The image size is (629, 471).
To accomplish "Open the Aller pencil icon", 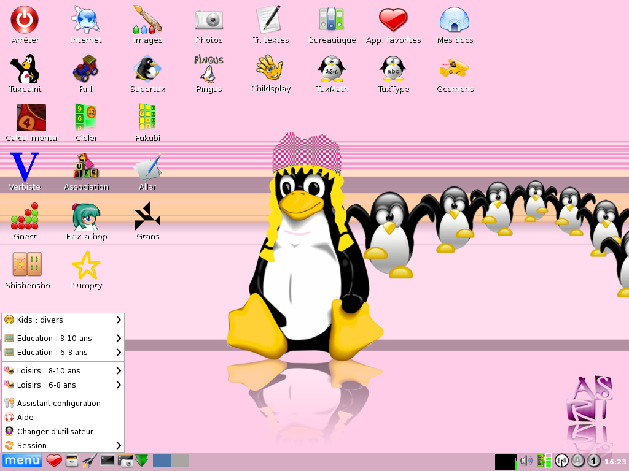I will (147, 166).
